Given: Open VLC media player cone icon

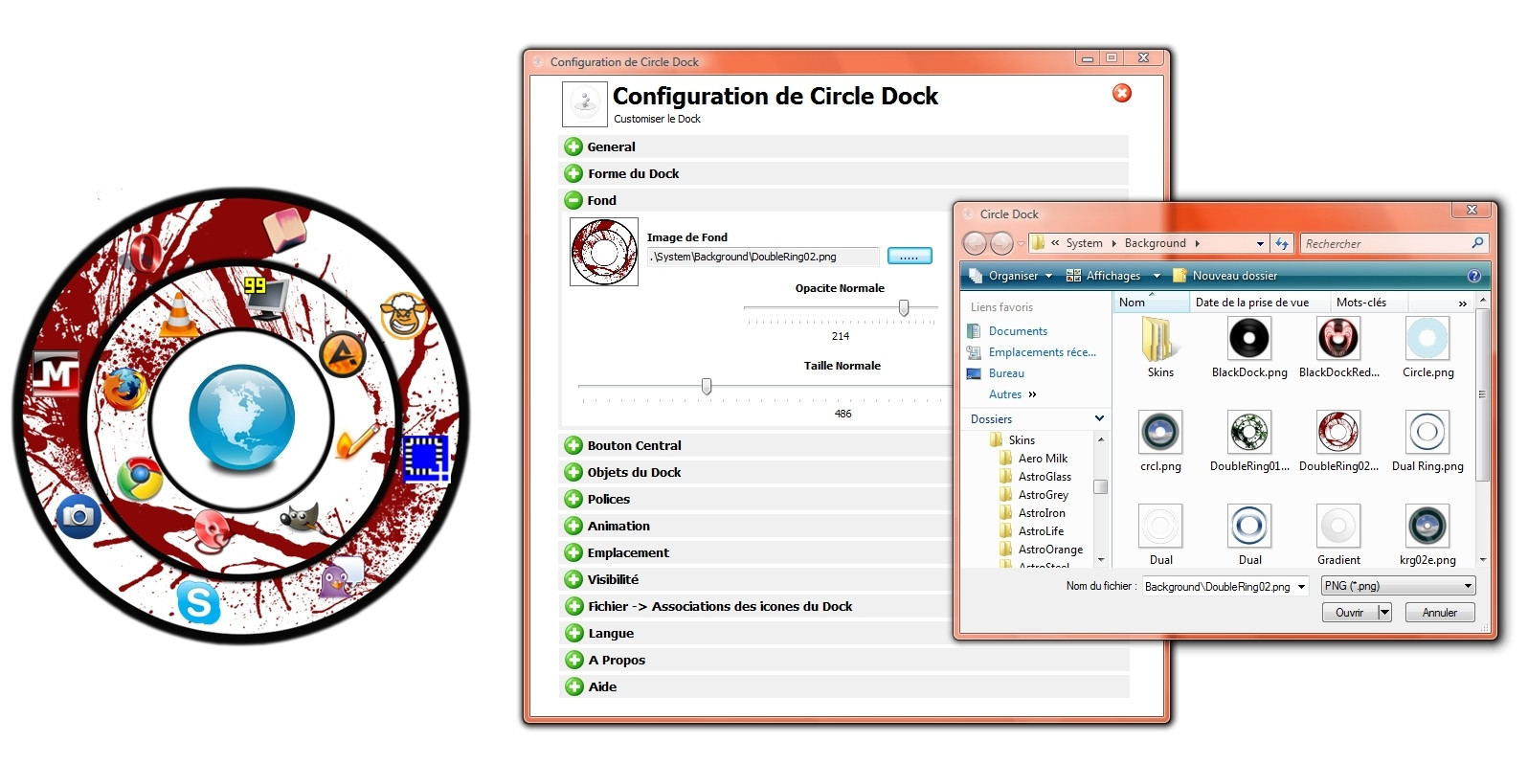Looking at the screenshot, I should point(178,315).
